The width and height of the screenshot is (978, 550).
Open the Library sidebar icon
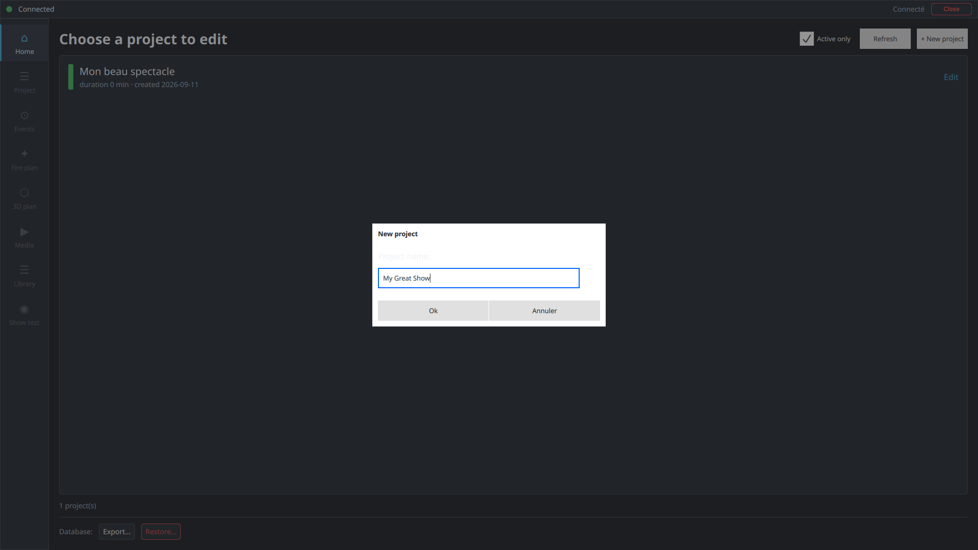point(24,276)
